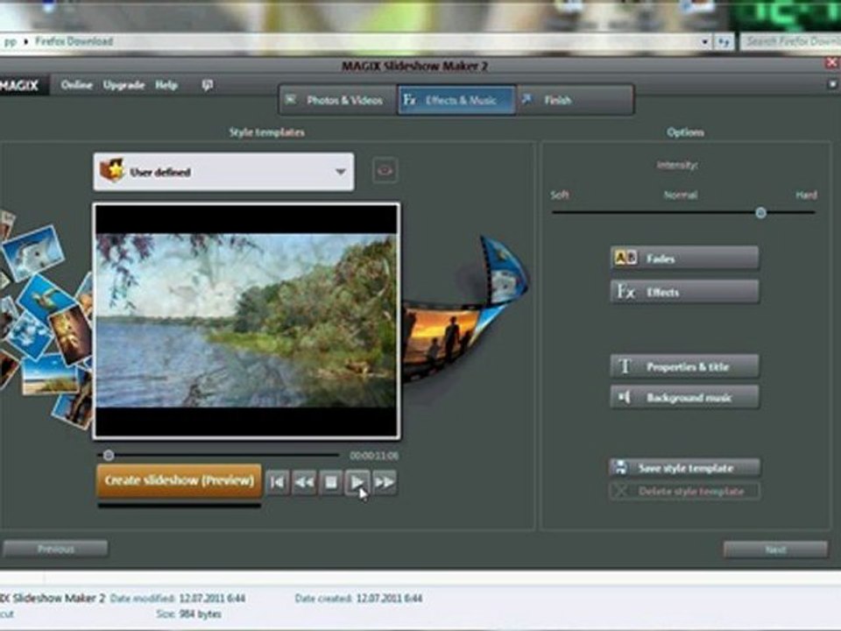Click the slideshow preview image
The height and width of the screenshot is (631, 841).
(x=246, y=321)
